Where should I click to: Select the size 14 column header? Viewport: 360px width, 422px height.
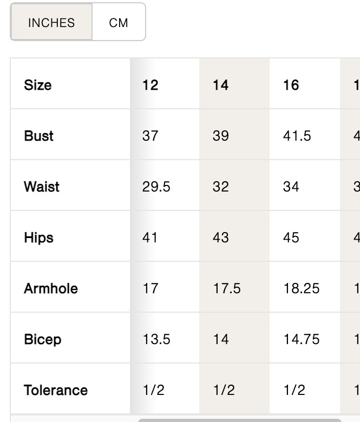point(221,85)
